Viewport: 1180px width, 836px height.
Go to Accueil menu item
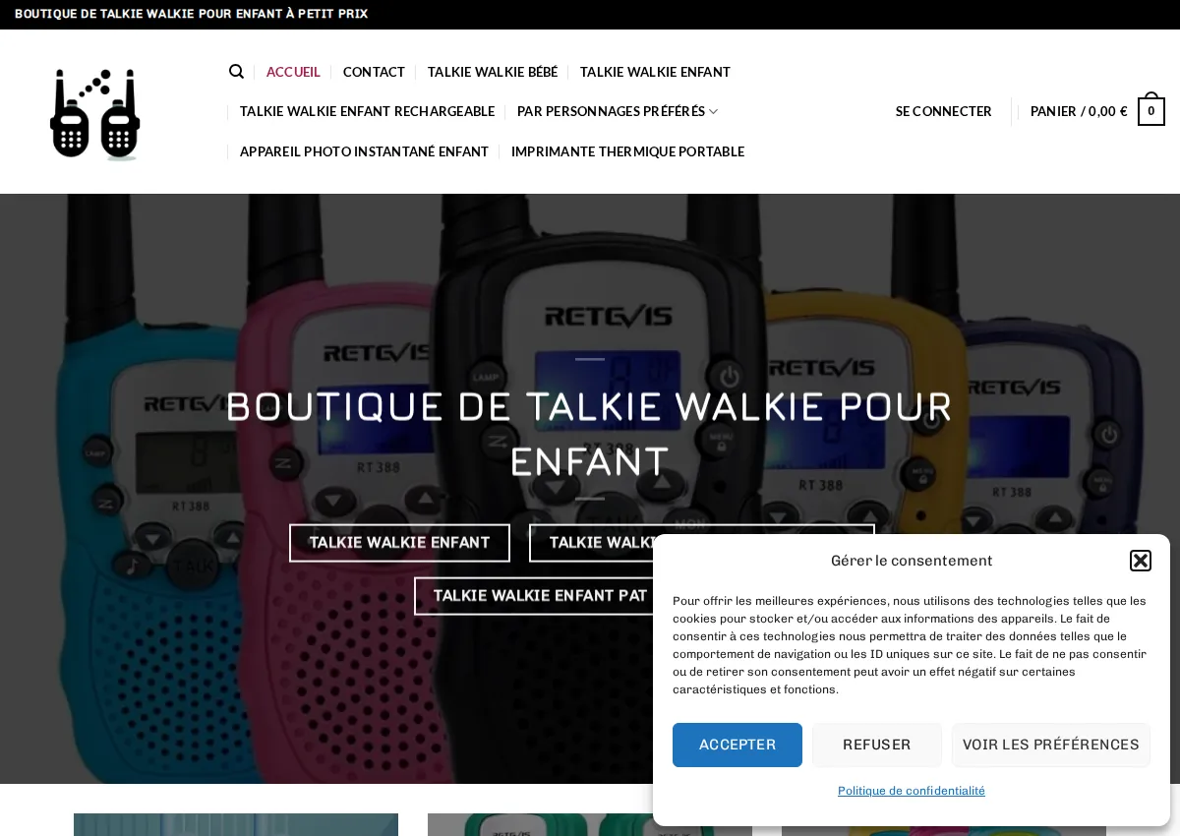[x=293, y=72]
